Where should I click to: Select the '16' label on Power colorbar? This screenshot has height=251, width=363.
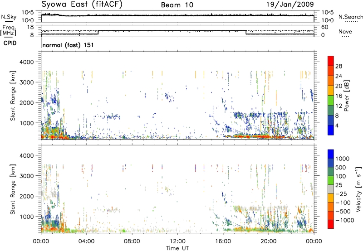click(338, 96)
